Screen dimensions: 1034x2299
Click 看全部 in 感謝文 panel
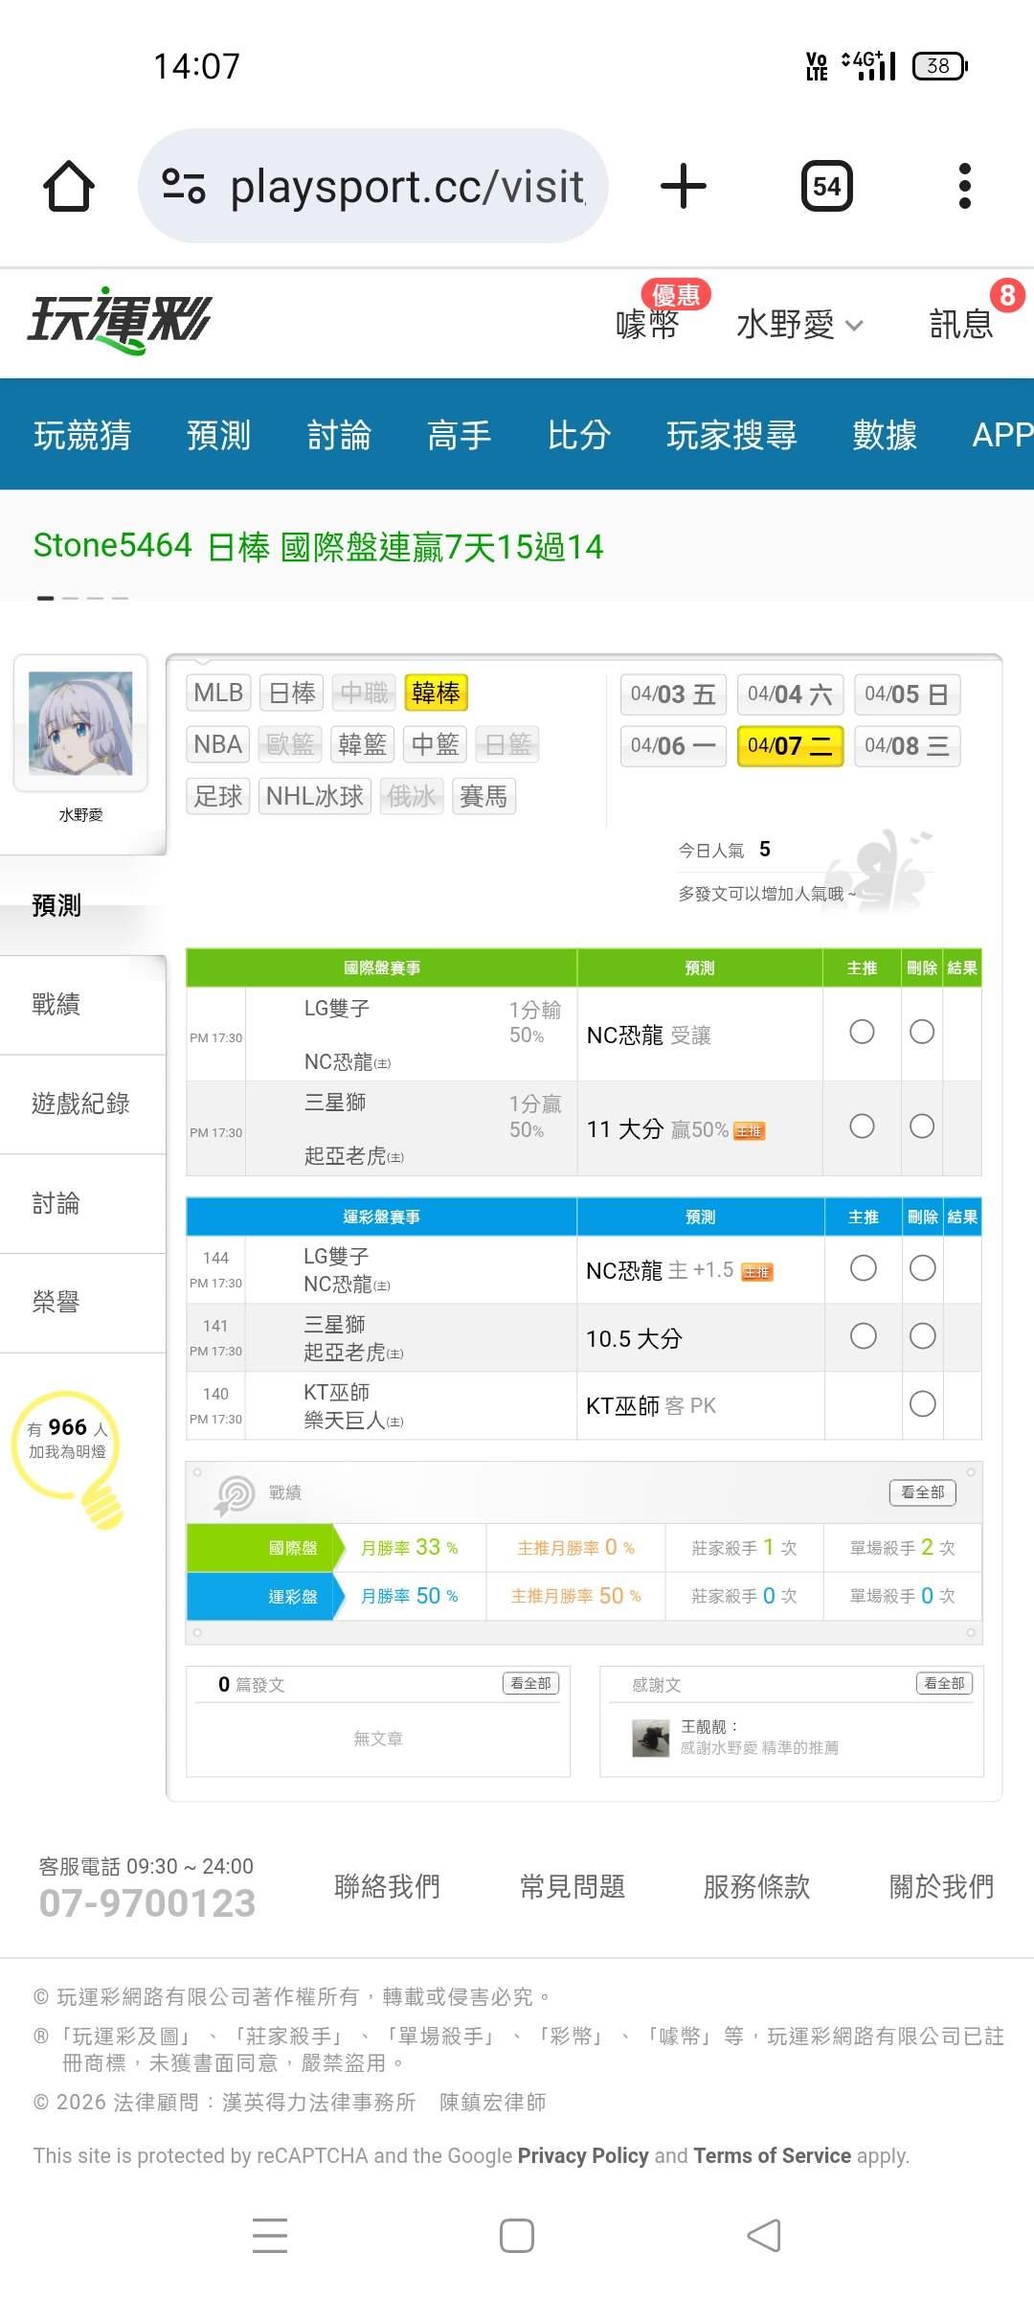coord(944,1683)
